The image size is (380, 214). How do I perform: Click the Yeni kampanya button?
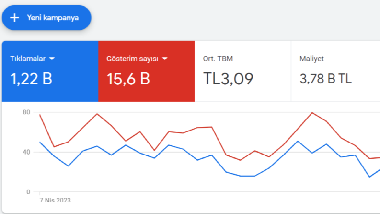[46, 18]
